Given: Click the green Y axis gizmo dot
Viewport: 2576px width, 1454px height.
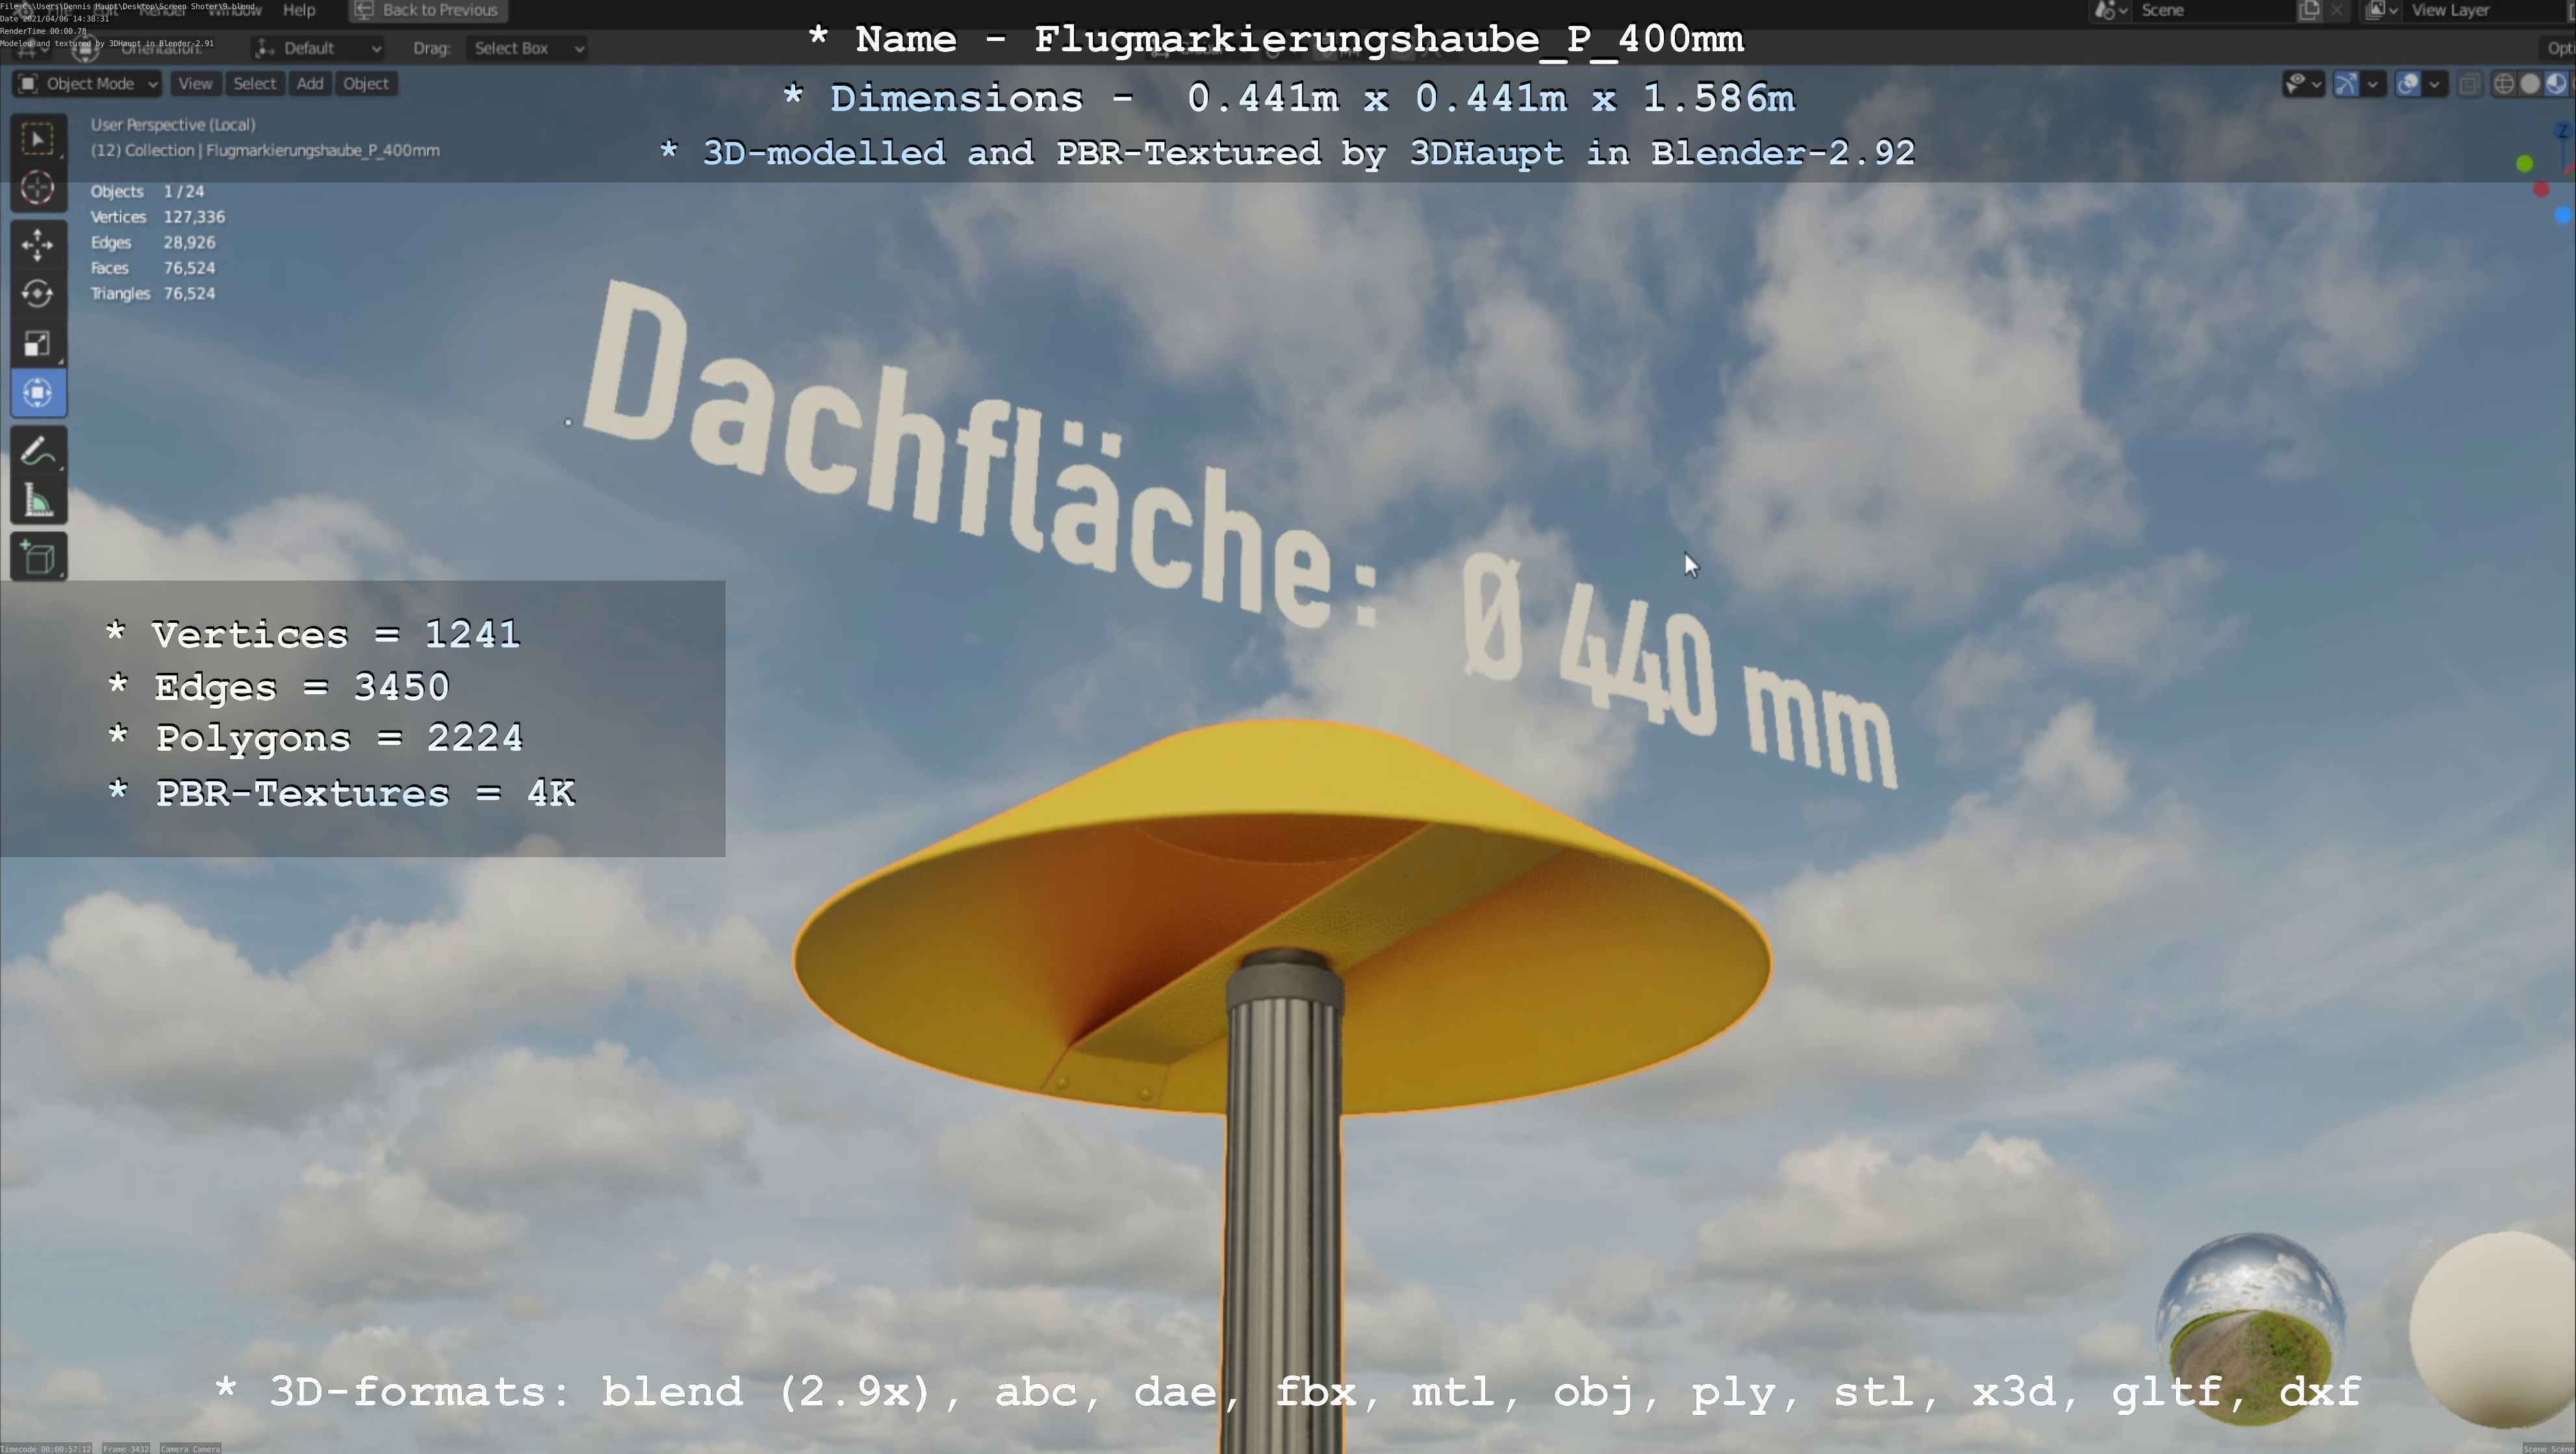Looking at the screenshot, I should tap(2525, 163).
